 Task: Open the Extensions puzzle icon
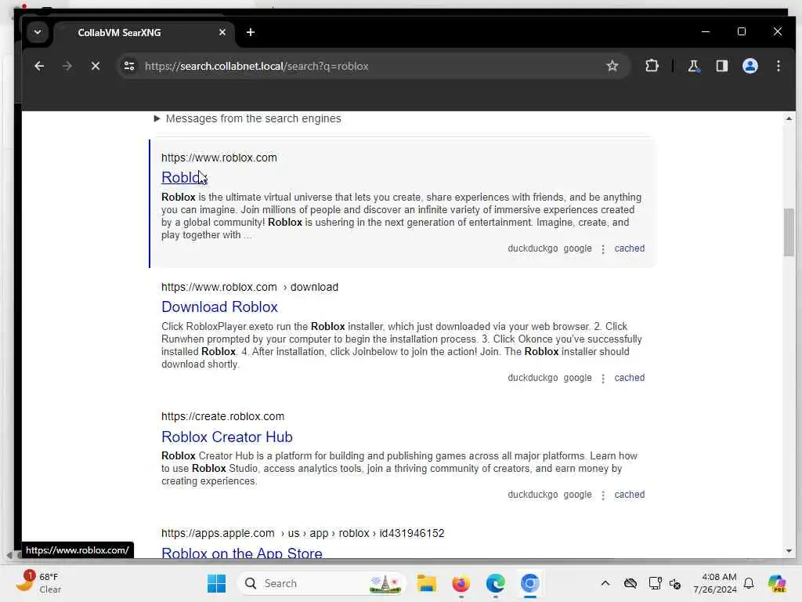(x=652, y=66)
